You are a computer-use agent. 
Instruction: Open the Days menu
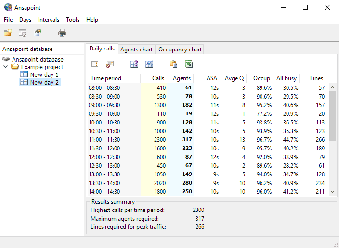(x=26, y=20)
